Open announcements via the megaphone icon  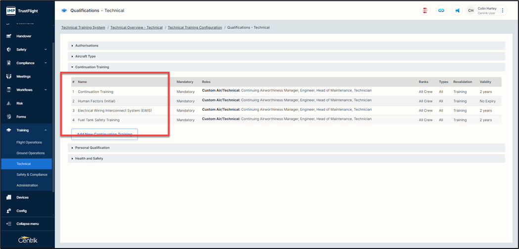457,10
